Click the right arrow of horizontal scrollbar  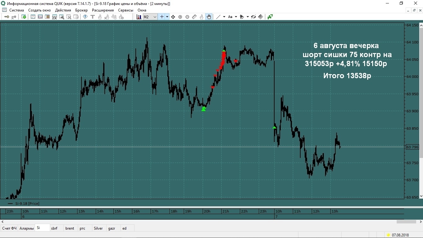point(421,222)
